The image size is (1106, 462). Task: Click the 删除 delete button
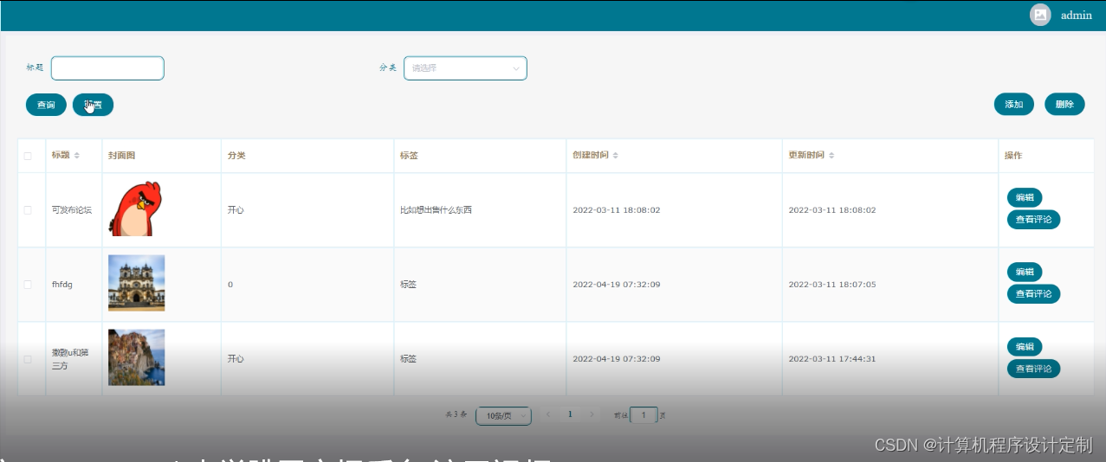pos(1064,104)
